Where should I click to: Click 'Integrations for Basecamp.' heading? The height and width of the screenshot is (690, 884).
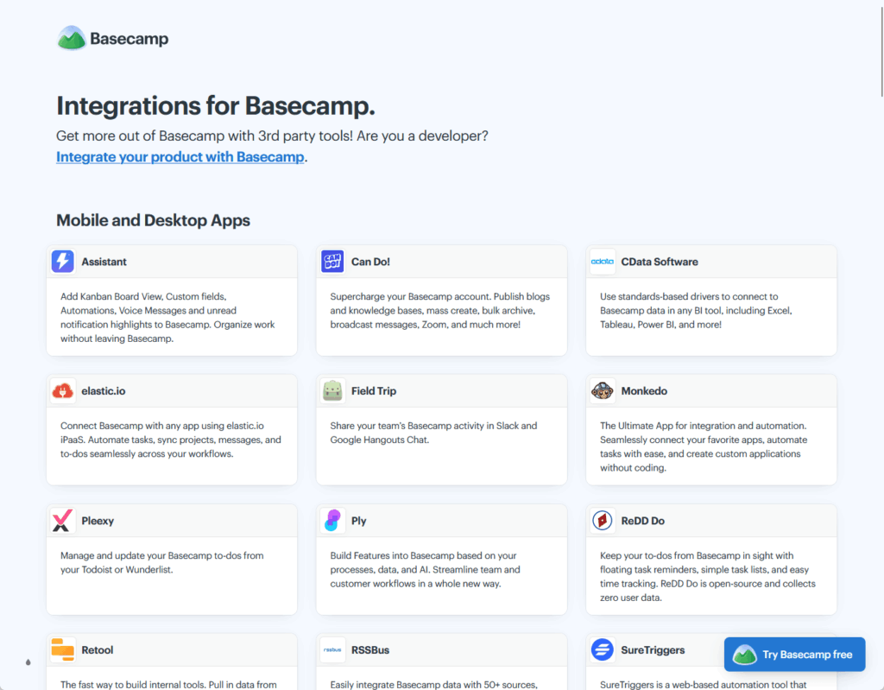[x=215, y=106]
